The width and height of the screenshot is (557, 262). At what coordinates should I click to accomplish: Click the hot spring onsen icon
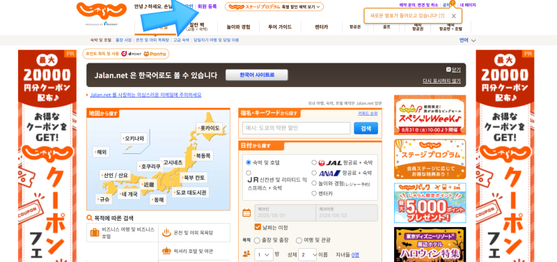[166, 233]
